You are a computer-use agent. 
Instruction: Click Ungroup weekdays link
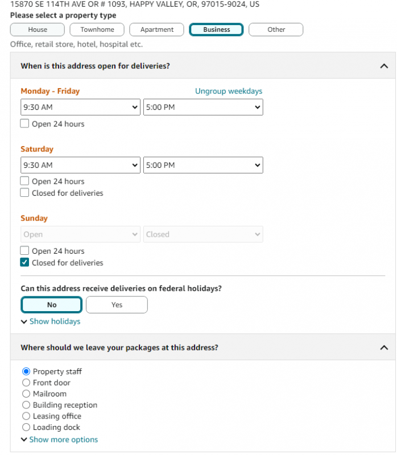(229, 91)
